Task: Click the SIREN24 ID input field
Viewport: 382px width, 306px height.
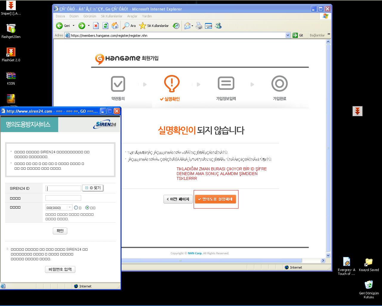Action: coord(63,189)
